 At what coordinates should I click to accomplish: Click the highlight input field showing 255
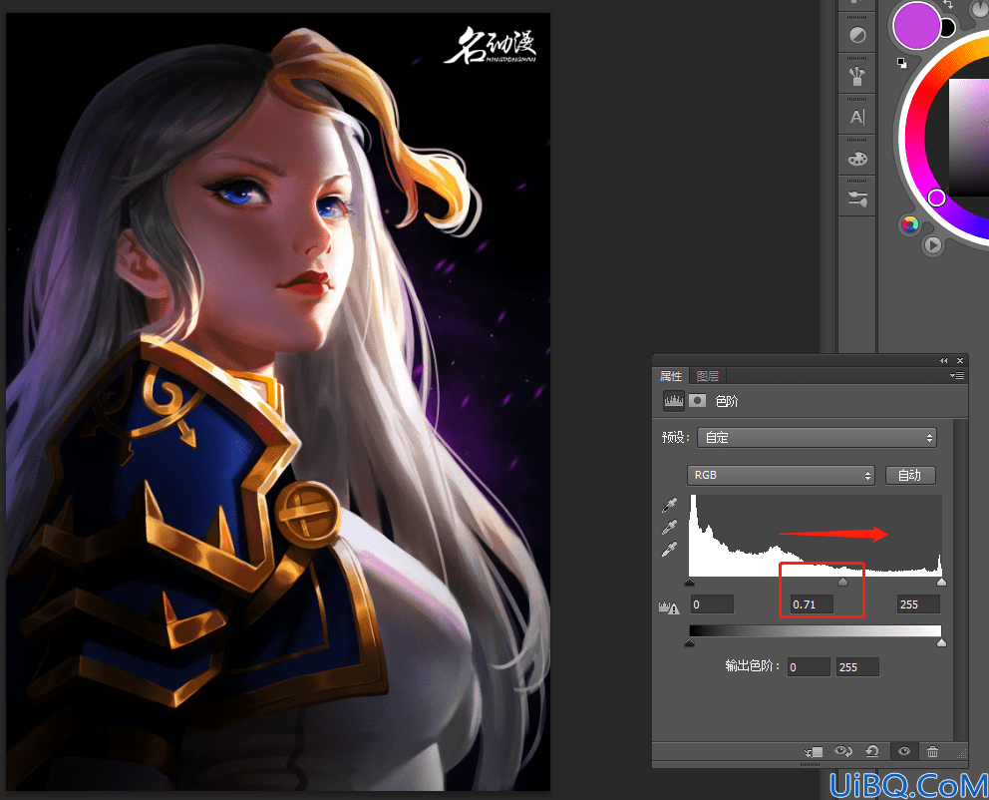[x=918, y=604]
